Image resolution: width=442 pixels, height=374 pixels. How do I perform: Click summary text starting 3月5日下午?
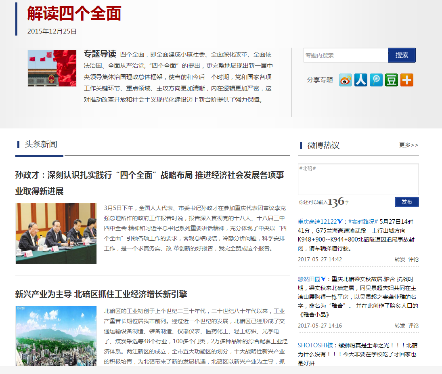point(195,228)
